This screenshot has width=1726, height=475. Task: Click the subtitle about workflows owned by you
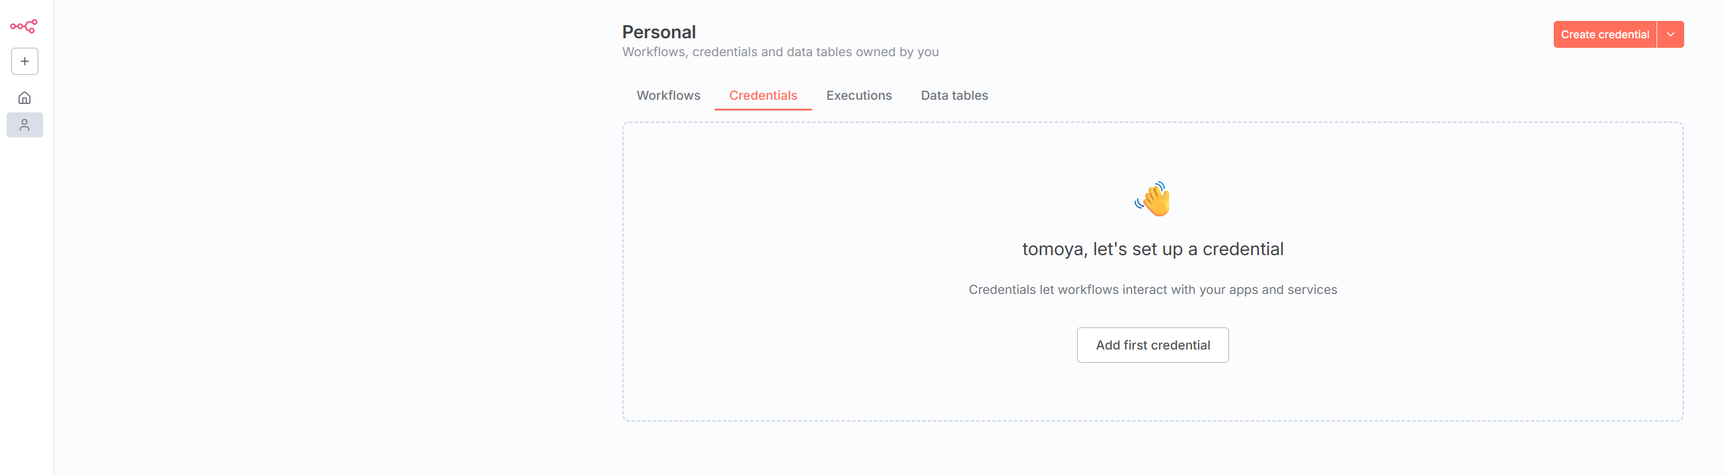[x=780, y=52]
